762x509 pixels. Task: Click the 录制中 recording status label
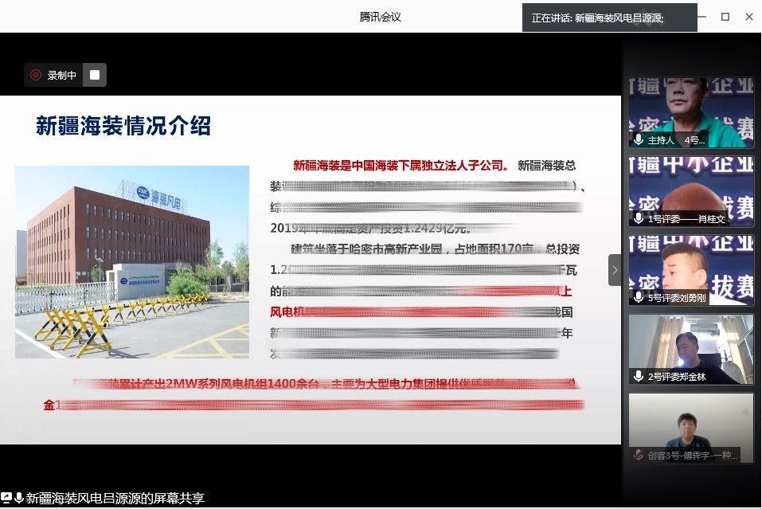coord(62,76)
